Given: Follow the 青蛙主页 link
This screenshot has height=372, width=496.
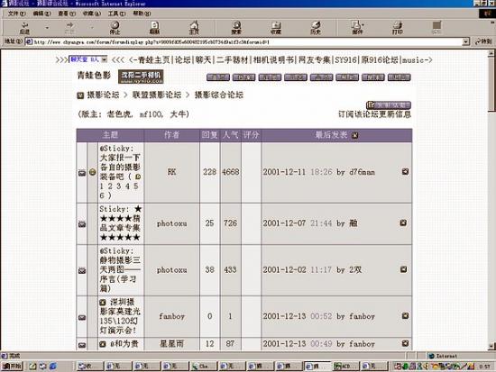Looking at the screenshot, I should point(154,59).
